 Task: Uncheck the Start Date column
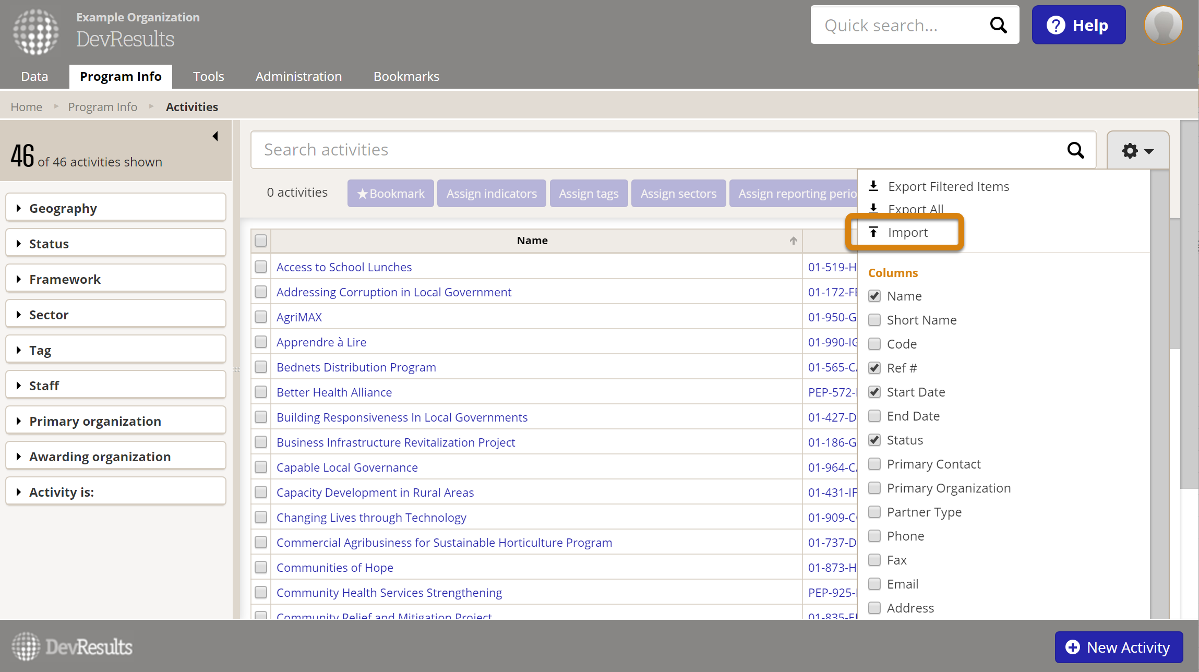[874, 392]
